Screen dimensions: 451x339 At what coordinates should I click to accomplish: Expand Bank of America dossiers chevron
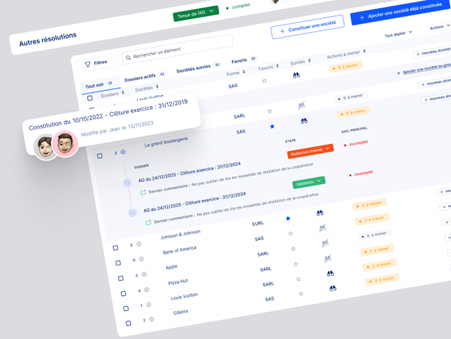click(141, 259)
